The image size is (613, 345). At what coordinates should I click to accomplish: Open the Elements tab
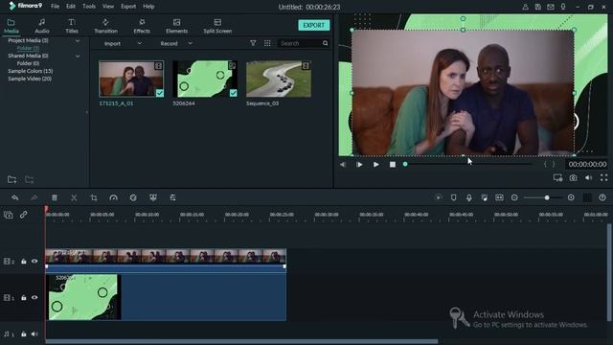point(176,26)
